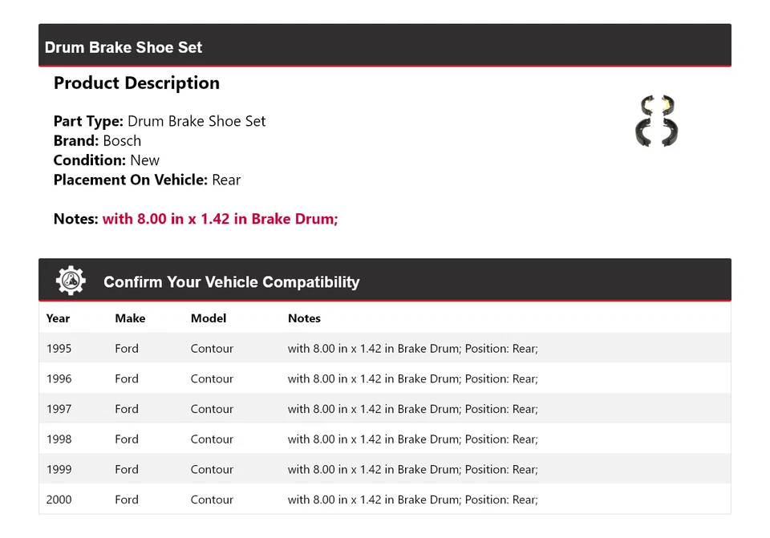Screen dimensions: 770x538
Task: Select the 1995 year cell
Action: click(x=59, y=349)
